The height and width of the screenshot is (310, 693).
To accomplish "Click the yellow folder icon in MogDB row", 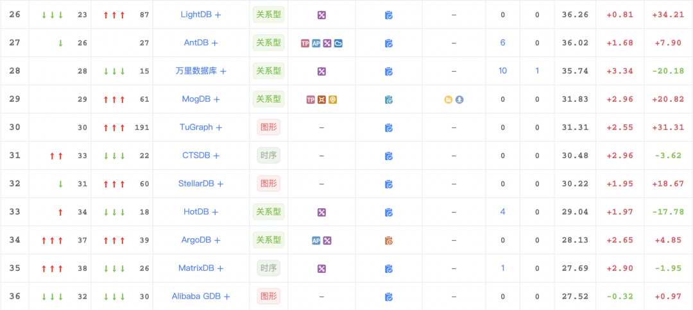I will click(449, 100).
